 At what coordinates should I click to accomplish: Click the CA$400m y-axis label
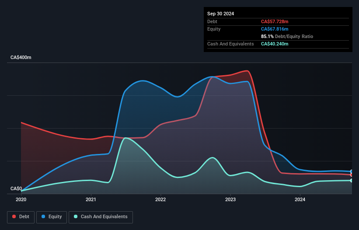point(21,57)
